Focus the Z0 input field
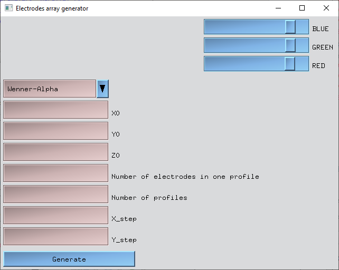339x270 pixels. 56,152
